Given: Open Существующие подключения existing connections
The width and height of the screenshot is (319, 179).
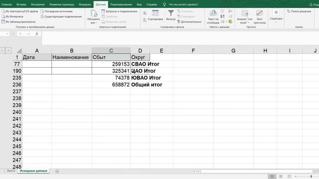Looking at the screenshot, I should tap(61, 16).
